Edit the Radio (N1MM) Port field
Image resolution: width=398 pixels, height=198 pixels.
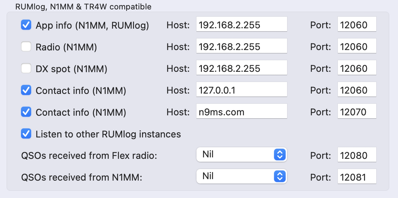357,46
